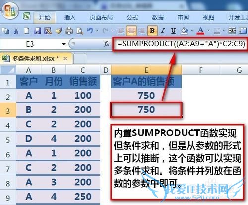Select row 3 header
Image resolution: width=248 pixels, height=205 pixels.
tap(8, 110)
